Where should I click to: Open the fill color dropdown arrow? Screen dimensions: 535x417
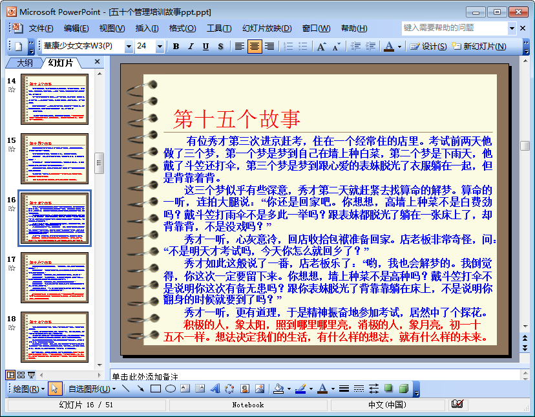289,389
